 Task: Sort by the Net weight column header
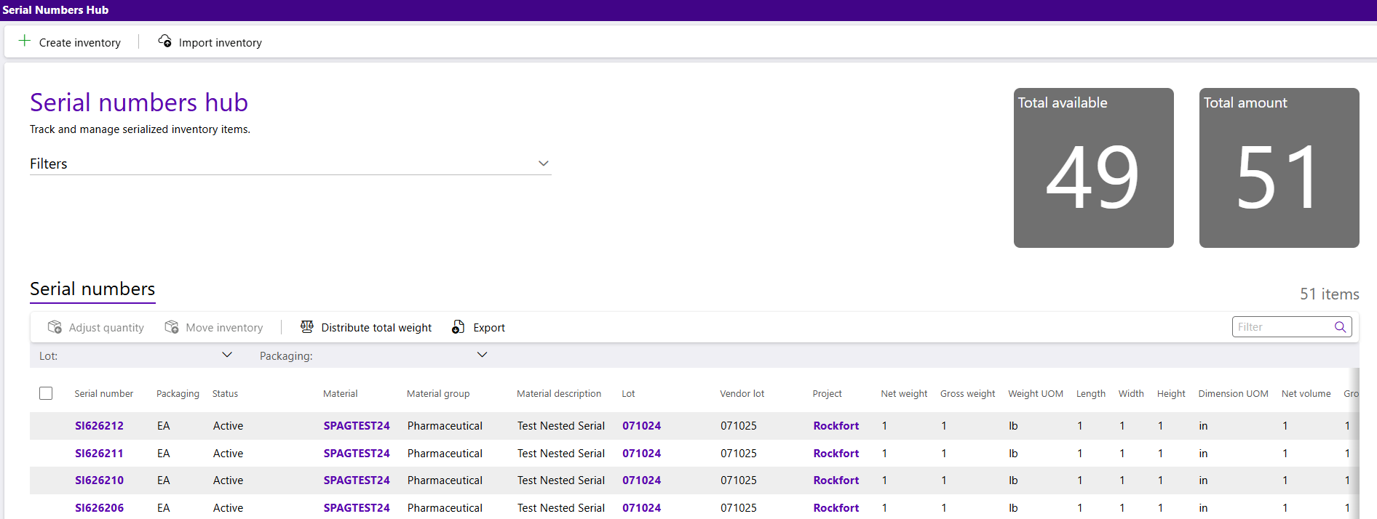coord(904,394)
